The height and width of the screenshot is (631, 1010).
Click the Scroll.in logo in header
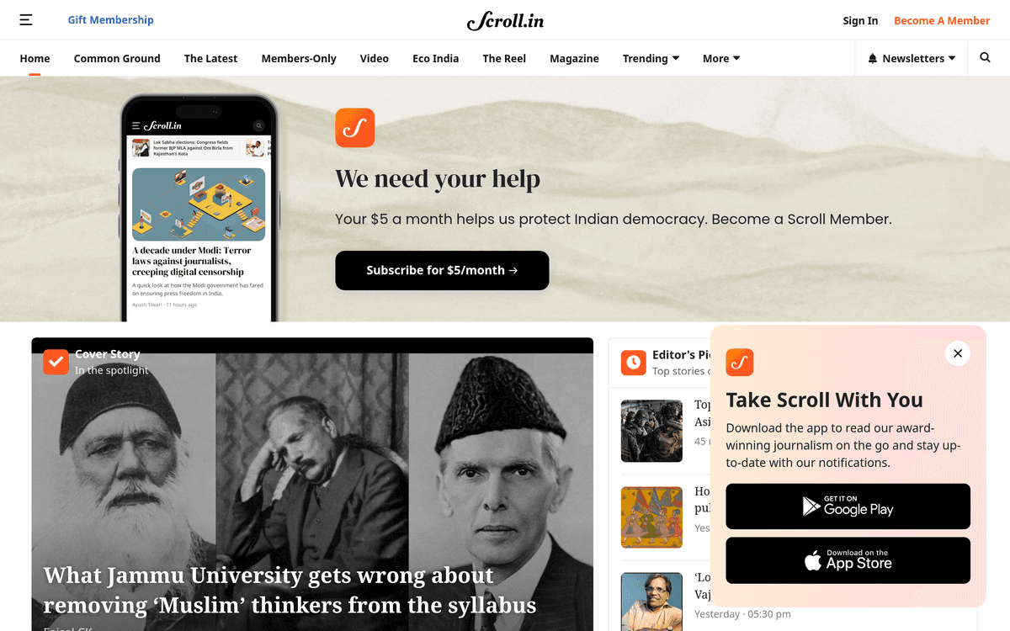[505, 20]
